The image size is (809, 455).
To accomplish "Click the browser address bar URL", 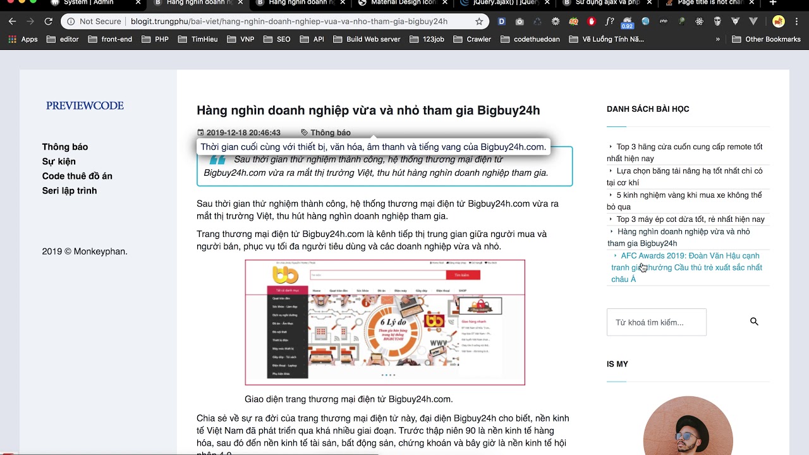I will tap(289, 21).
